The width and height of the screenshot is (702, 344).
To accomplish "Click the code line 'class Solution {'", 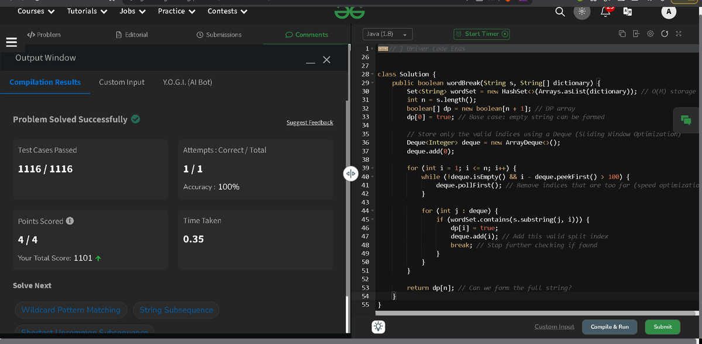I will (407, 75).
